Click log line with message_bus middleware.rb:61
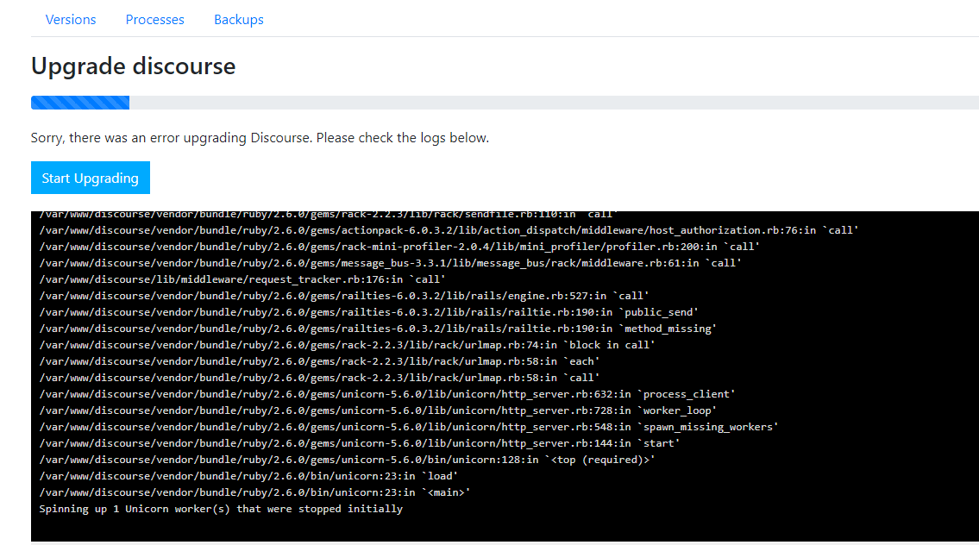Viewport: 979px width, 545px height. (390, 263)
